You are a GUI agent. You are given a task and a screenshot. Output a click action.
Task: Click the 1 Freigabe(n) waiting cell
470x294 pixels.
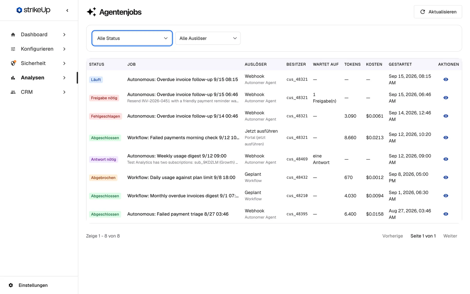pyautogui.click(x=325, y=98)
